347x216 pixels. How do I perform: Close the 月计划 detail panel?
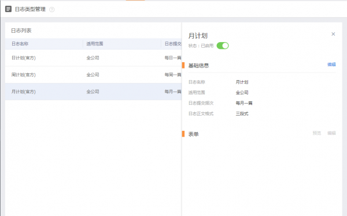333,34
